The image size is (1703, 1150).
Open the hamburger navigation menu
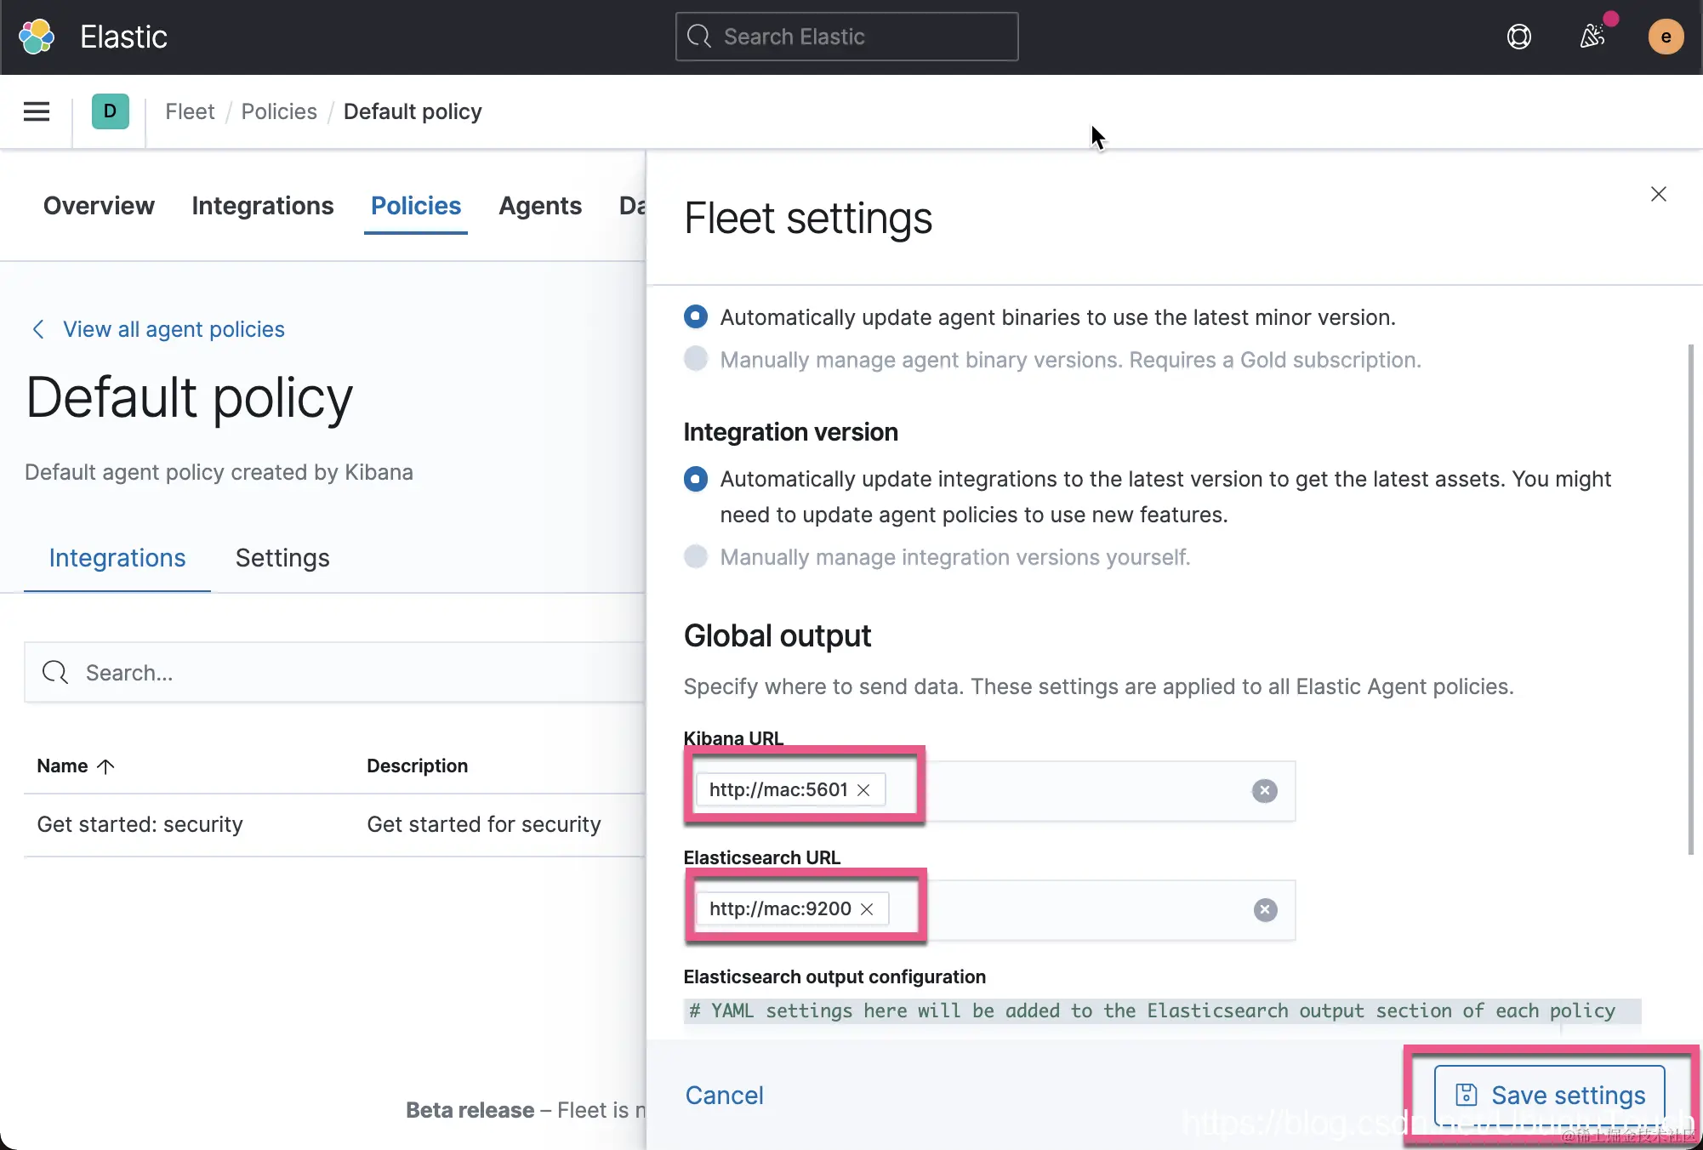click(x=37, y=111)
